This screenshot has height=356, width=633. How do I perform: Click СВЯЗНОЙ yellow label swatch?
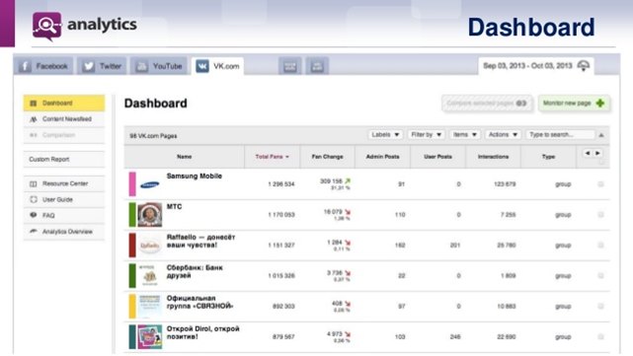pyautogui.click(x=132, y=307)
